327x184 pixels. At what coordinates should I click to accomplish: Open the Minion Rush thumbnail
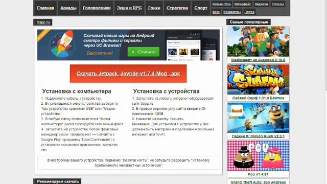(x=258, y=118)
